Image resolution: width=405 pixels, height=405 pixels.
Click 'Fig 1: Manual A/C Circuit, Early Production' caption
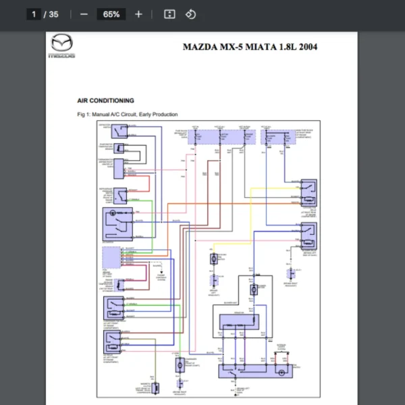(128, 115)
